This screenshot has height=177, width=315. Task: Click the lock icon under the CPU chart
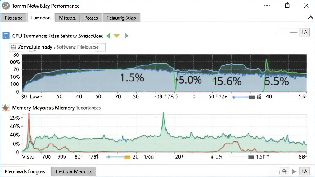pos(259,97)
